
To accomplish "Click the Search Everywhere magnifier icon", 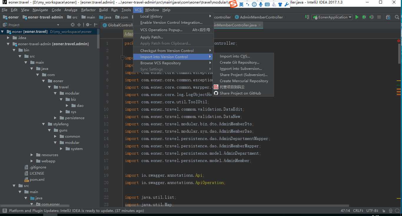I will click(x=396, y=17).
